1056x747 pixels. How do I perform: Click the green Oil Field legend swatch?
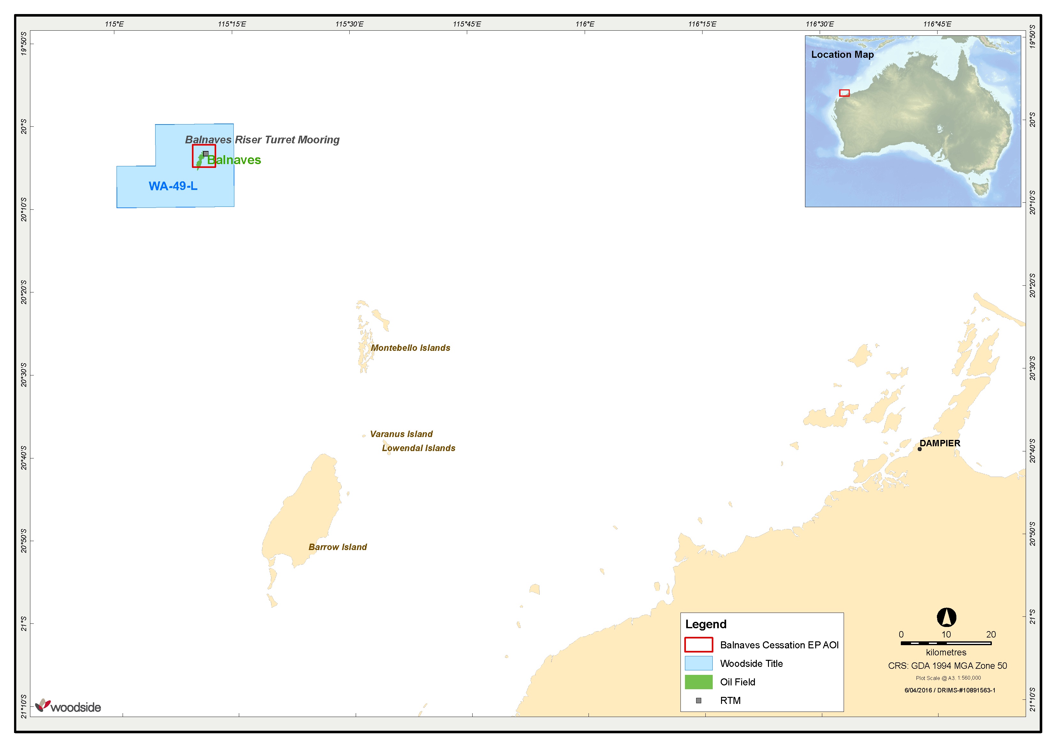698,682
